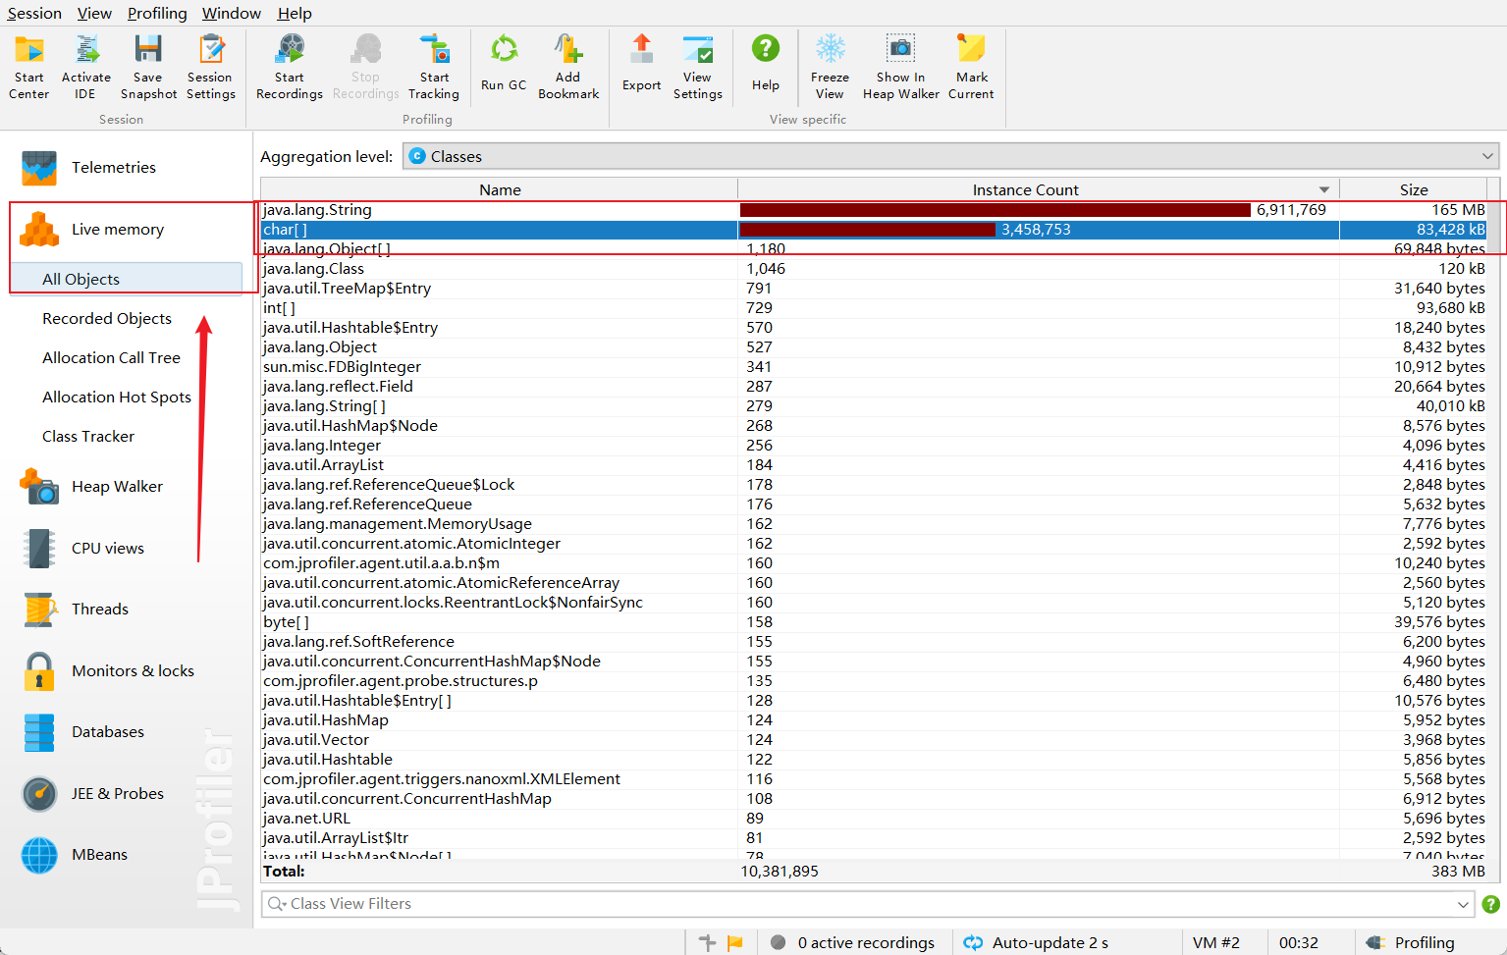Viewport: 1507px width, 955px height.
Task: Open the Session menu
Action: [x=34, y=14]
